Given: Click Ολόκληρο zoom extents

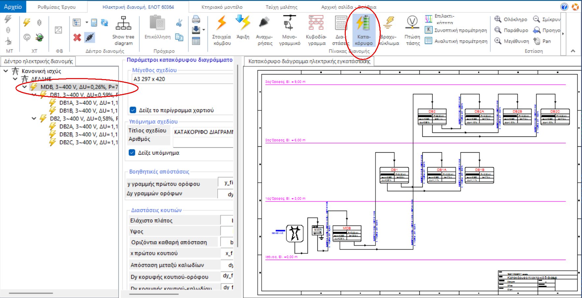Looking at the screenshot, I should point(511,19).
